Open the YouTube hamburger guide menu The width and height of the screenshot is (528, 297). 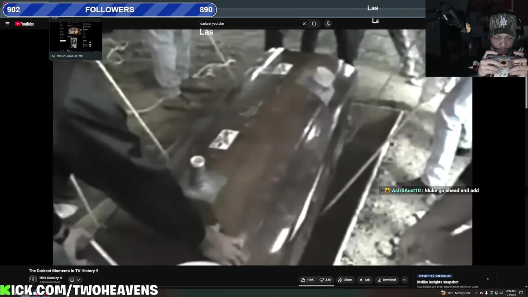coord(7,24)
